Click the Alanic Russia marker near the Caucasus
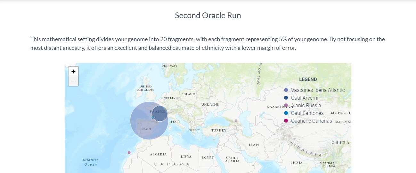The image size is (416, 173). tap(236, 121)
